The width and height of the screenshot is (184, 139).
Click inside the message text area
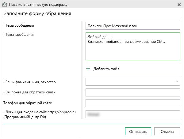tap(132, 51)
